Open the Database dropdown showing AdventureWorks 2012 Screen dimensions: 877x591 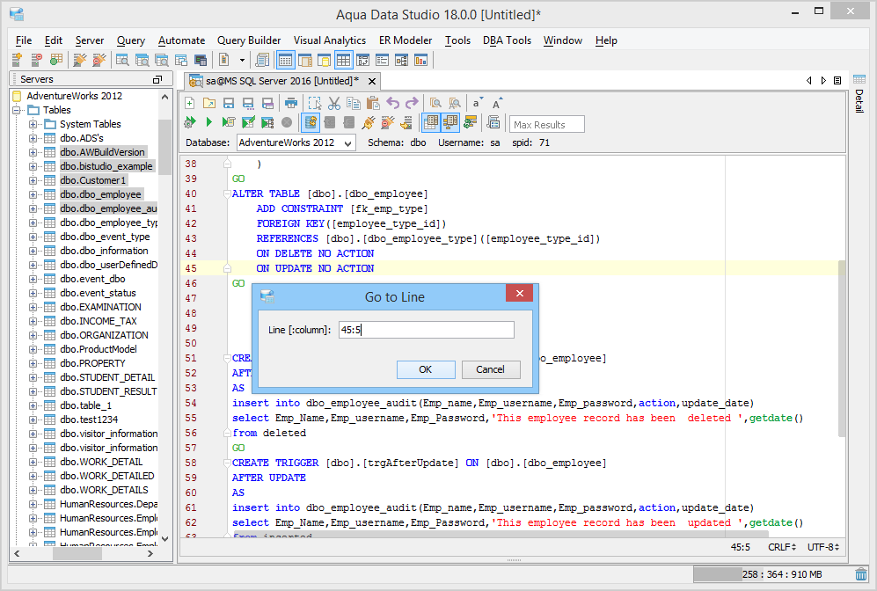(x=295, y=142)
